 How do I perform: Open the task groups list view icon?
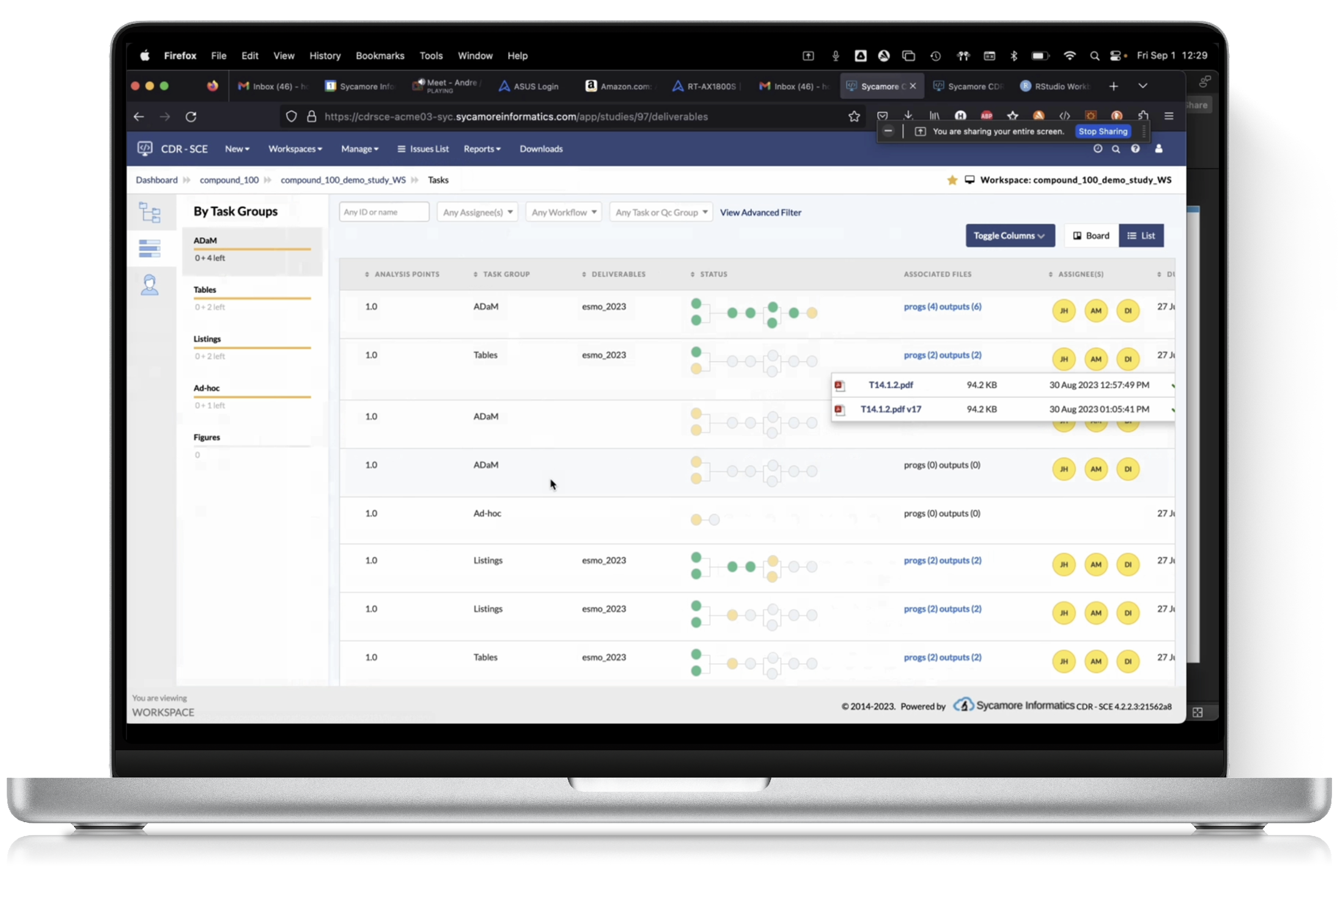(150, 248)
